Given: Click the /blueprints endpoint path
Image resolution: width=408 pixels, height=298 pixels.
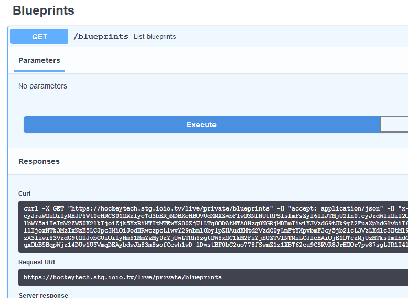Looking at the screenshot, I should click(101, 37).
